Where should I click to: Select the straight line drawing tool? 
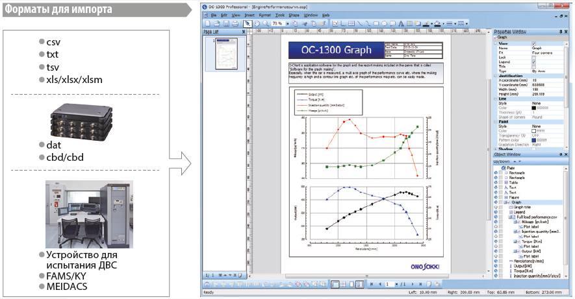point(360,24)
